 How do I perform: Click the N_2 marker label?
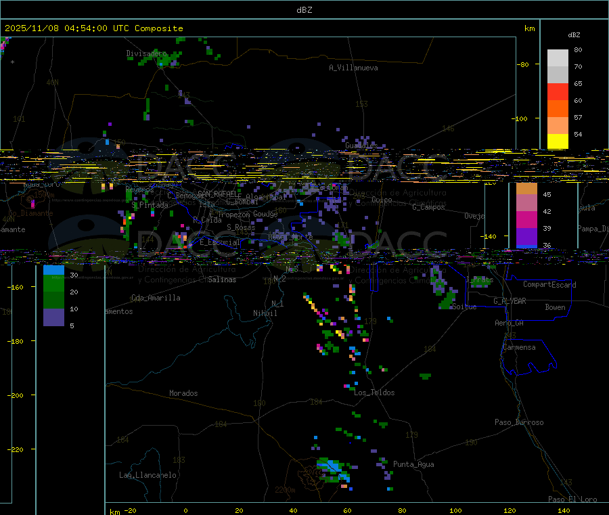[279, 278]
